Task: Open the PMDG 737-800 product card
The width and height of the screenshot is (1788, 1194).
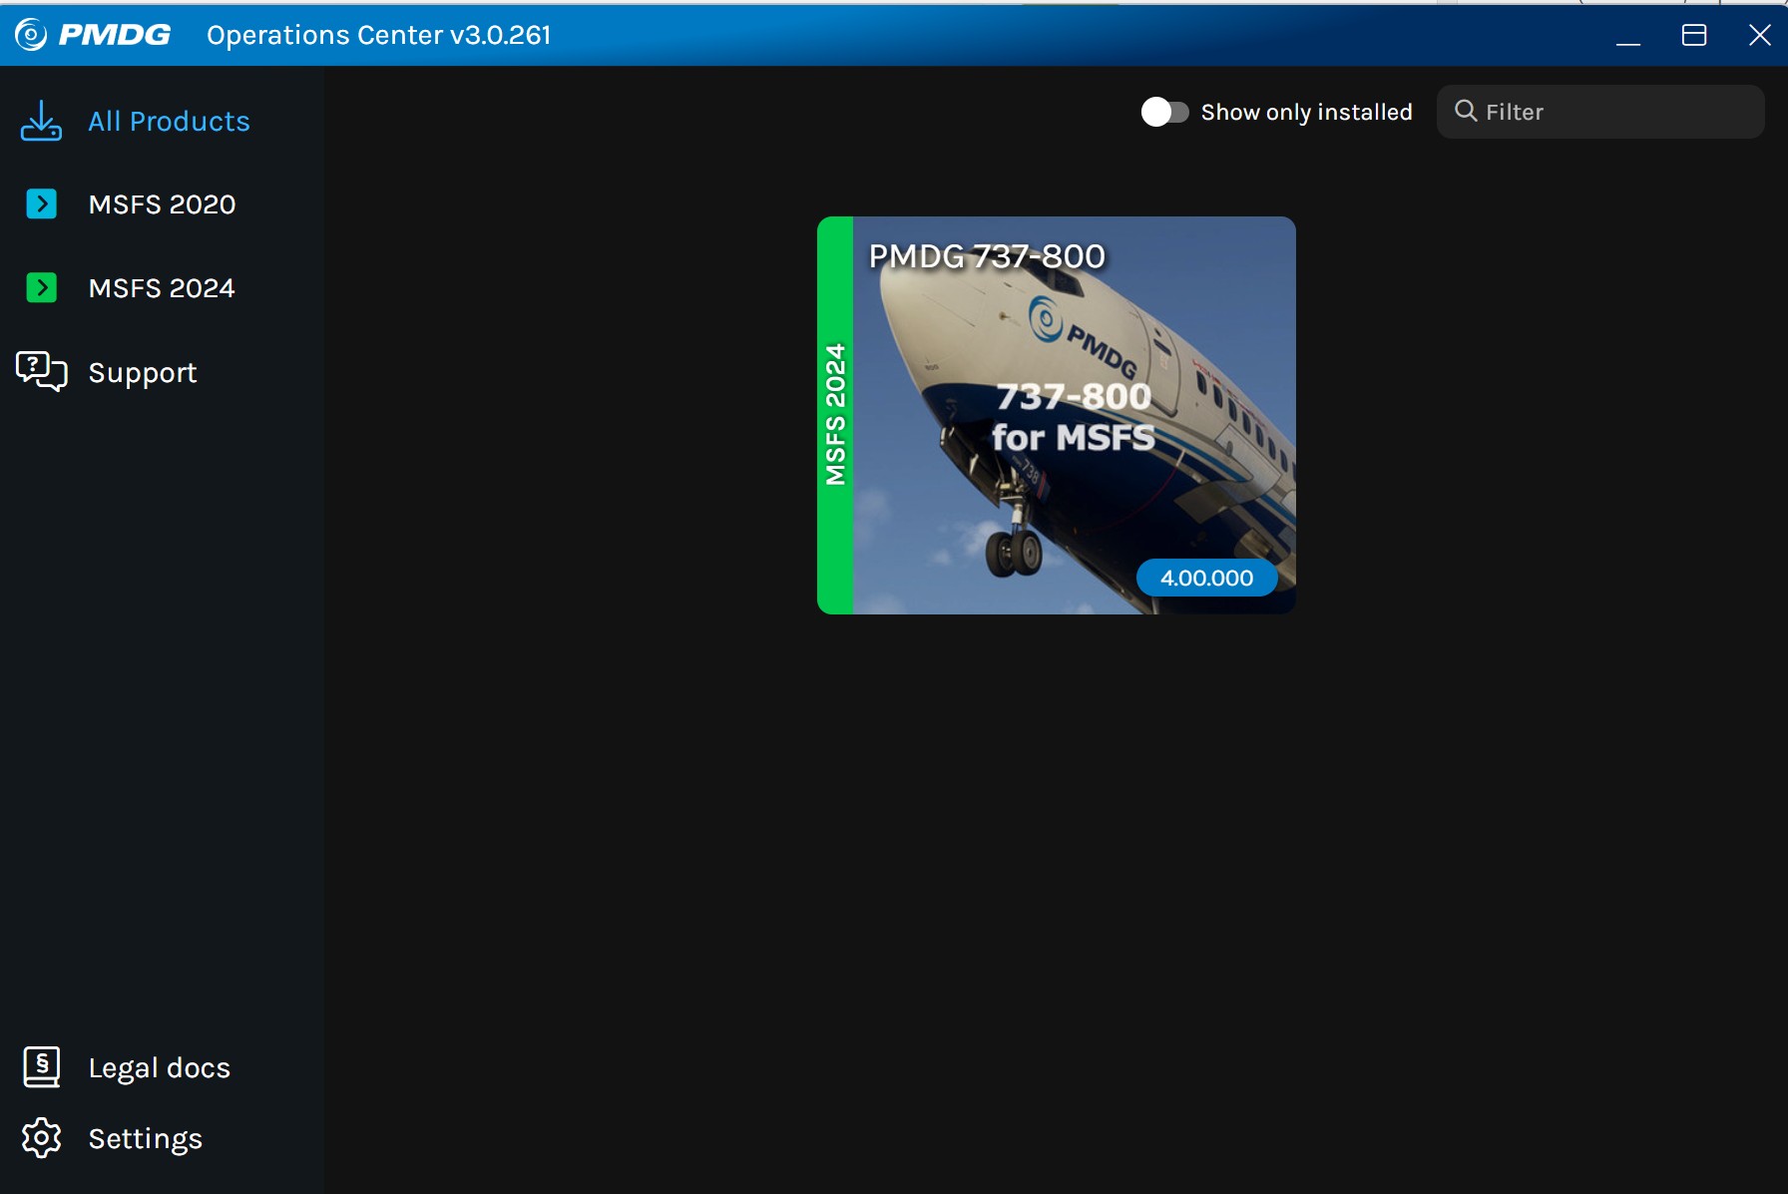Action: (x=1057, y=415)
